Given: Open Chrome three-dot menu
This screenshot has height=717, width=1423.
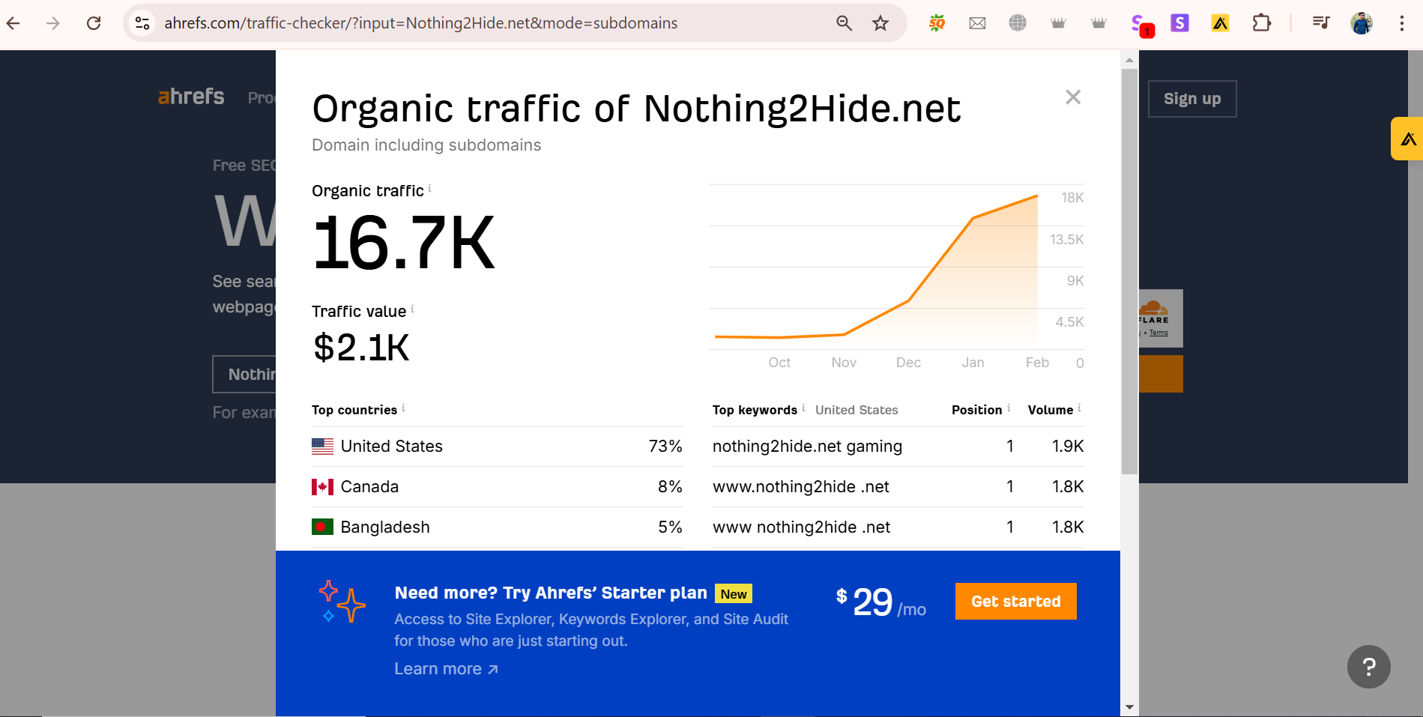Looking at the screenshot, I should tap(1401, 23).
